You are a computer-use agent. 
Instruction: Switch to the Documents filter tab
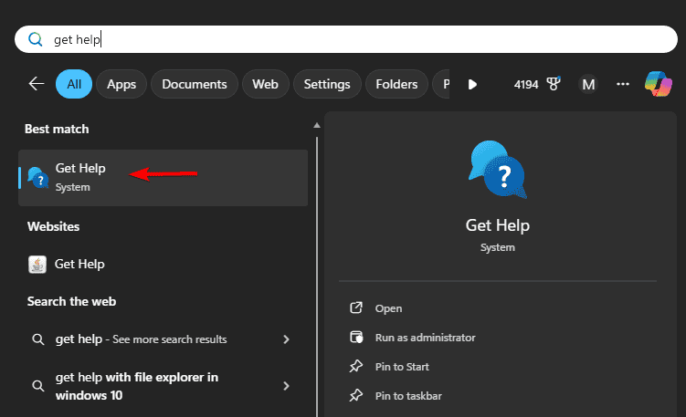pyautogui.click(x=194, y=84)
